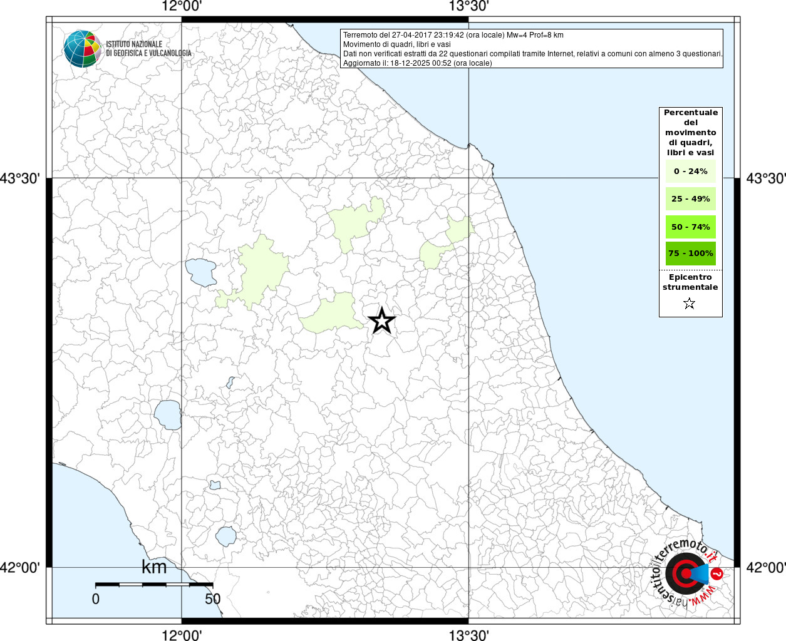This screenshot has height=641, width=786.
Task: Click 'Movimento di quadri, libri e vasi' line
Action: pos(396,44)
